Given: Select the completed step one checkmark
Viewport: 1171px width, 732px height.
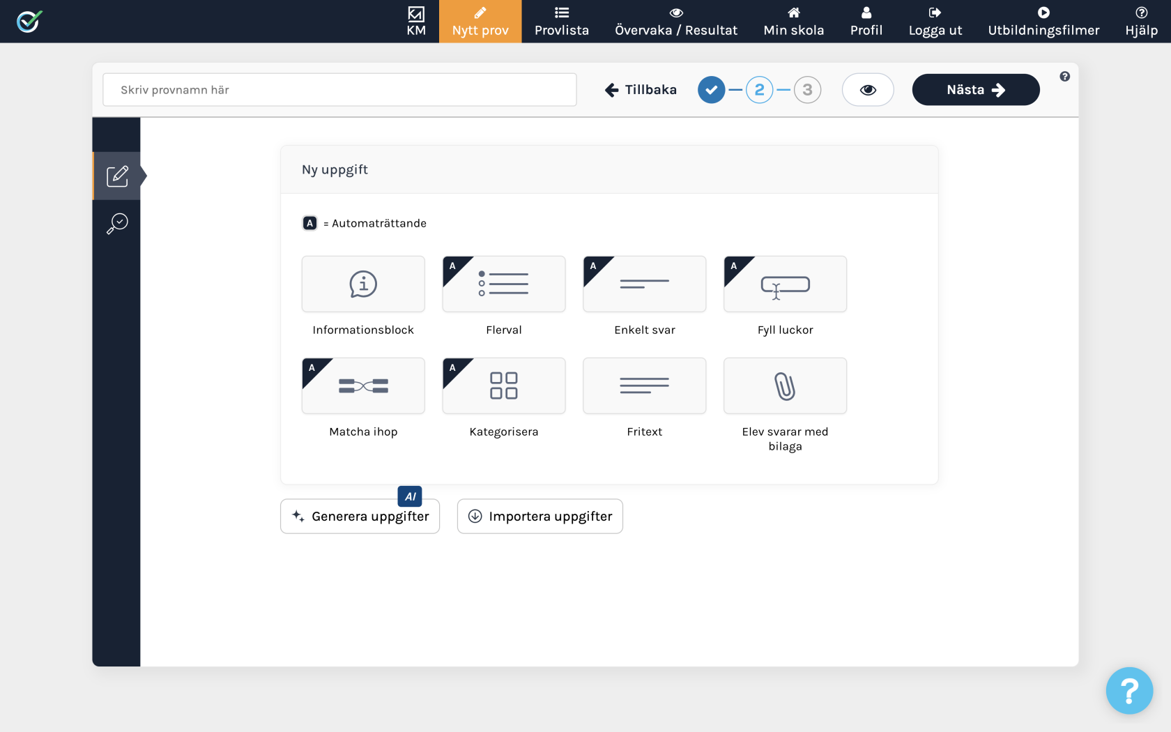Looking at the screenshot, I should [712, 90].
